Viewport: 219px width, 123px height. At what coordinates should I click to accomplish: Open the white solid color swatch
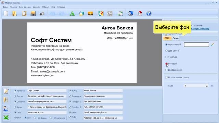click(x=196, y=45)
